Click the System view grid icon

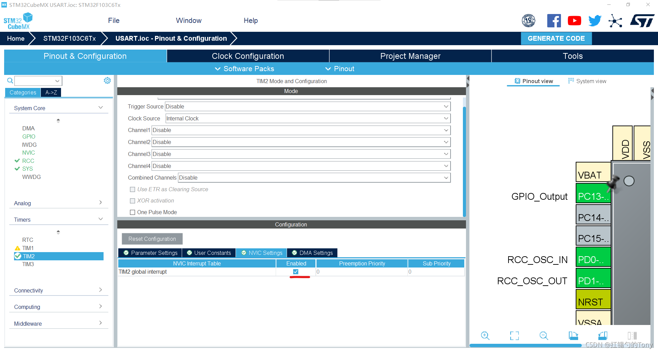571,81
